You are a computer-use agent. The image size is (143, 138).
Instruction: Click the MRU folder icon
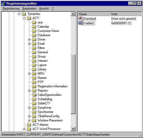(34, 74)
